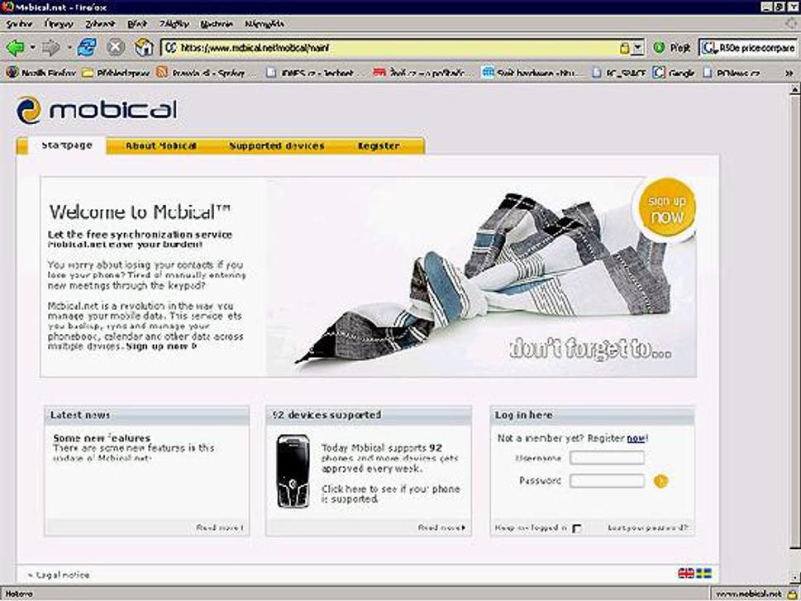Image resolution: width=801 pixels, height=601 pixels.
Task: Click the Stop loading icon
Action: point(116,47)
